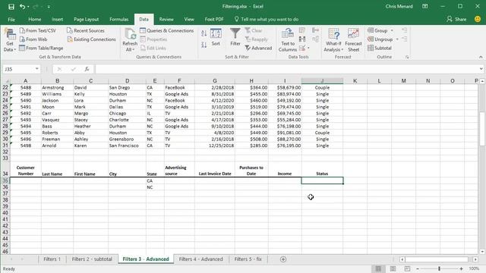Click From Table/Range
This screenshot has height=273, width=486.
coord(41,48)
